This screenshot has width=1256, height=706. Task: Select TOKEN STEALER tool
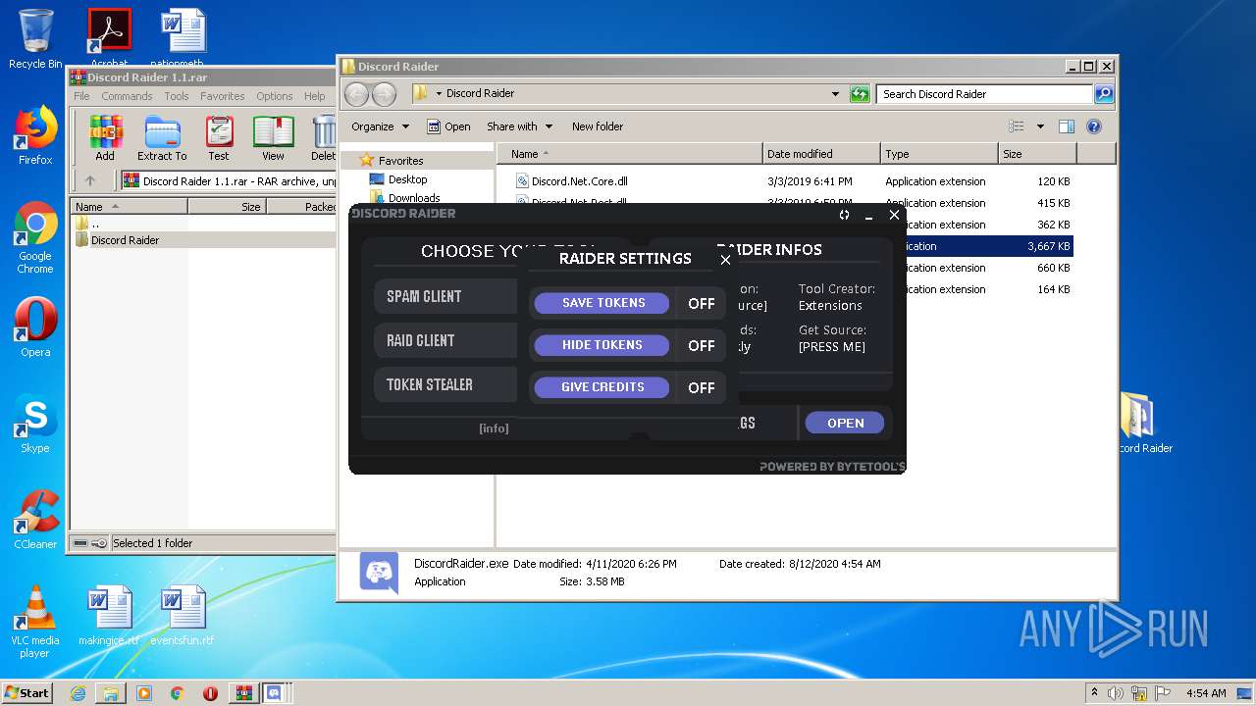(445, 384)
